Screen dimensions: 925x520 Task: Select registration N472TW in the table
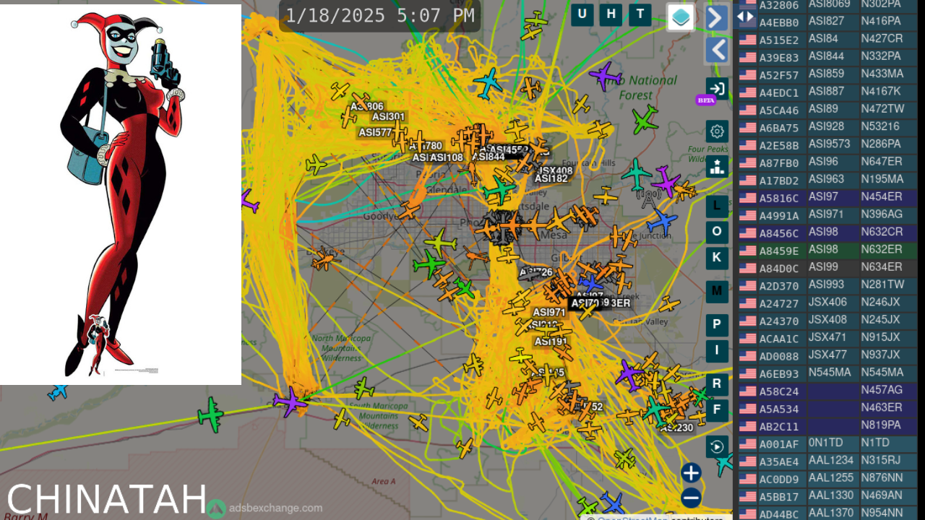coord(882,108)
